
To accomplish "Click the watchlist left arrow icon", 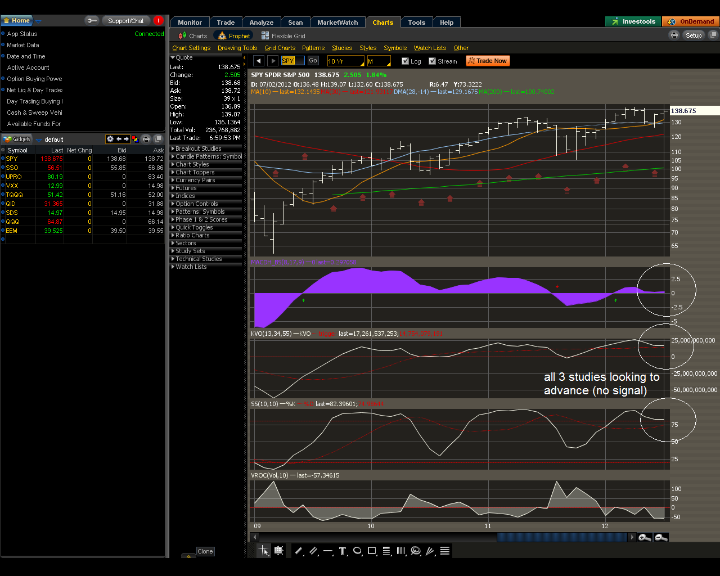I will coord(119,139).
